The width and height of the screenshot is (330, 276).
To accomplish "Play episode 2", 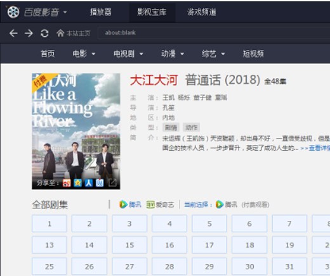I will (89, 223).
